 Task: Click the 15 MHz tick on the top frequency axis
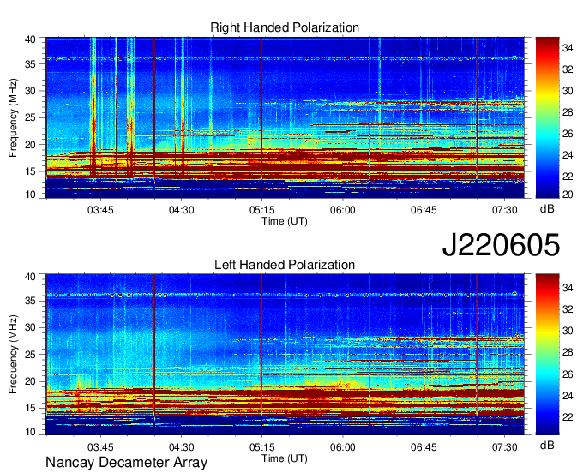[31, 171]
